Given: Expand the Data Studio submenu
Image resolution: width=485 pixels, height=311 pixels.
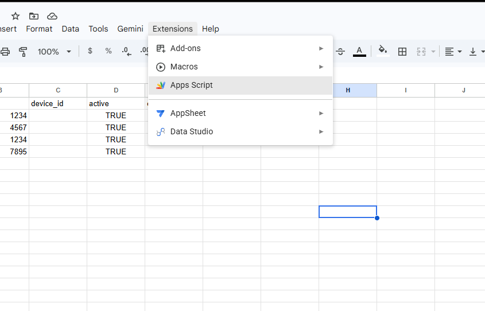Looking at the screenshot, I should tap(240, 132).
